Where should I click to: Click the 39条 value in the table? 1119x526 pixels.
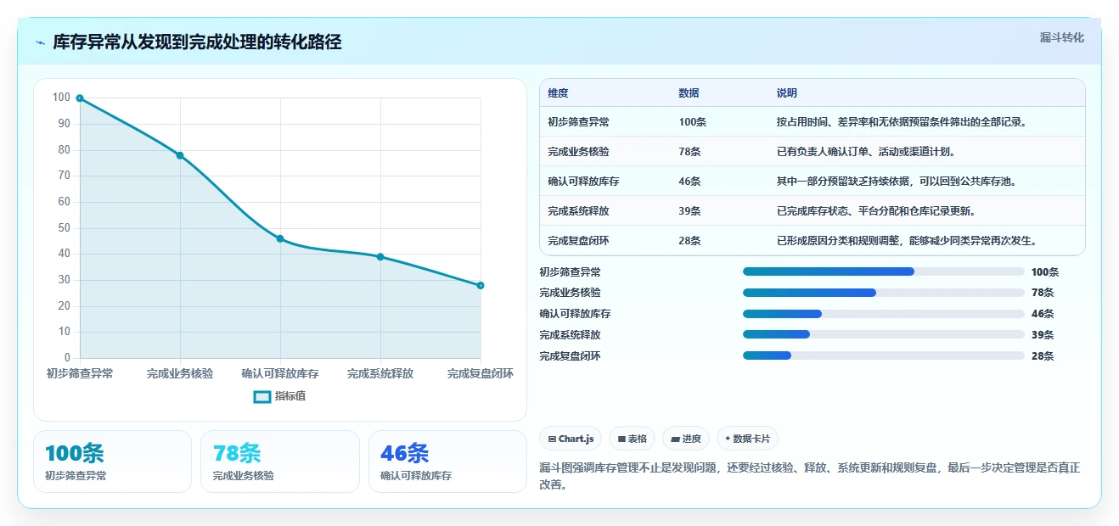(689, 211)
